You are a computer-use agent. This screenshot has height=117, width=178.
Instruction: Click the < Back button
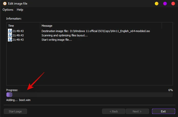(114, 111)
